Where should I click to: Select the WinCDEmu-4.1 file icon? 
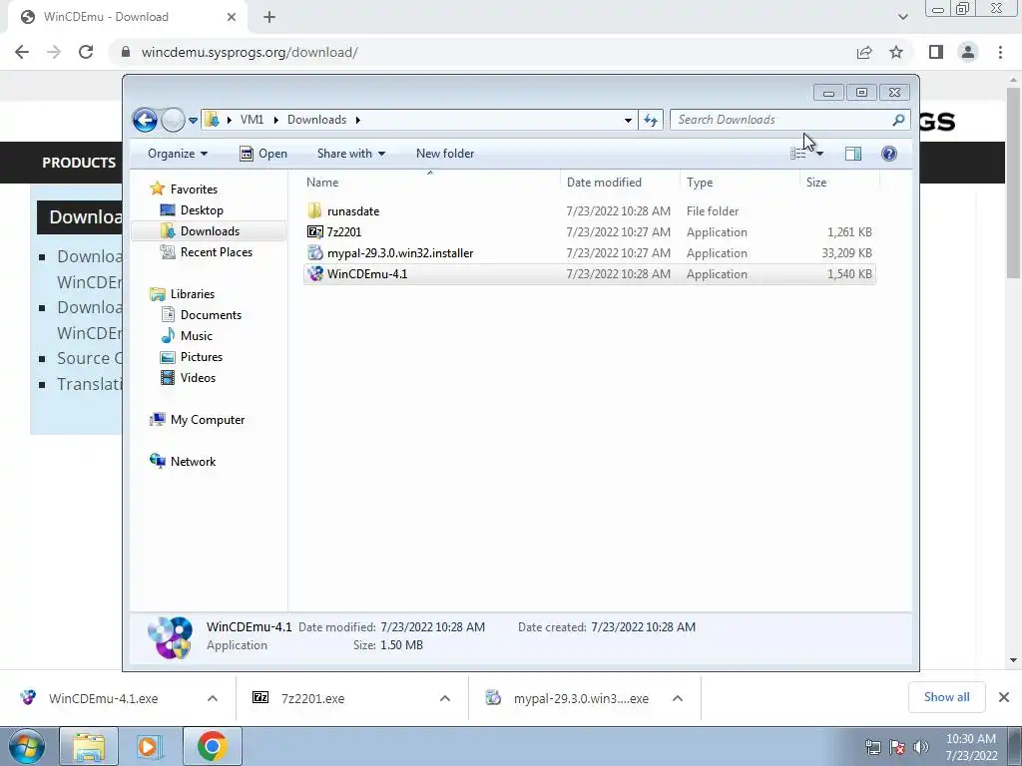(x=315, y=274)
